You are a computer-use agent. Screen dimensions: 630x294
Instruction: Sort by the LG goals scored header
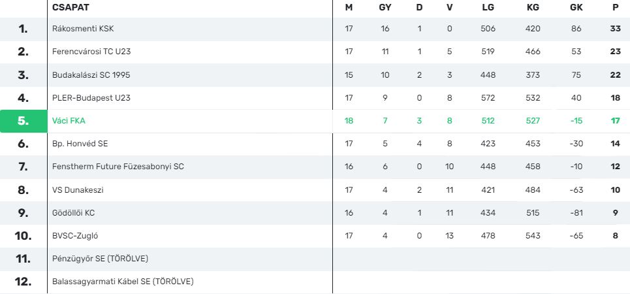pos(488,7)
